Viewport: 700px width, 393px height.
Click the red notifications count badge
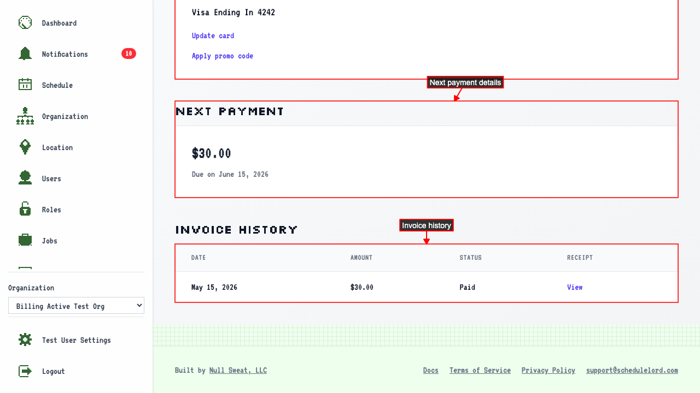pos(129,53)
